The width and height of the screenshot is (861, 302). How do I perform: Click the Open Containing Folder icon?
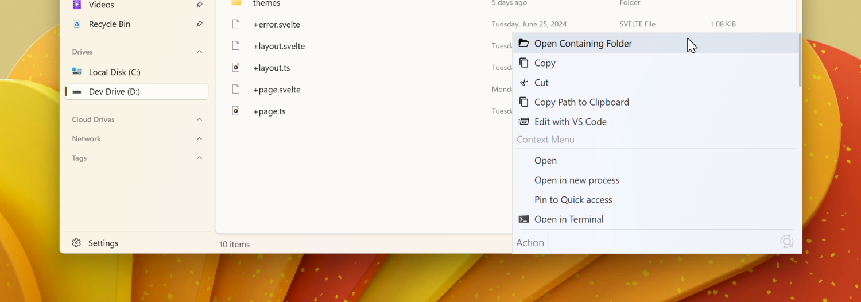point(523,44)
